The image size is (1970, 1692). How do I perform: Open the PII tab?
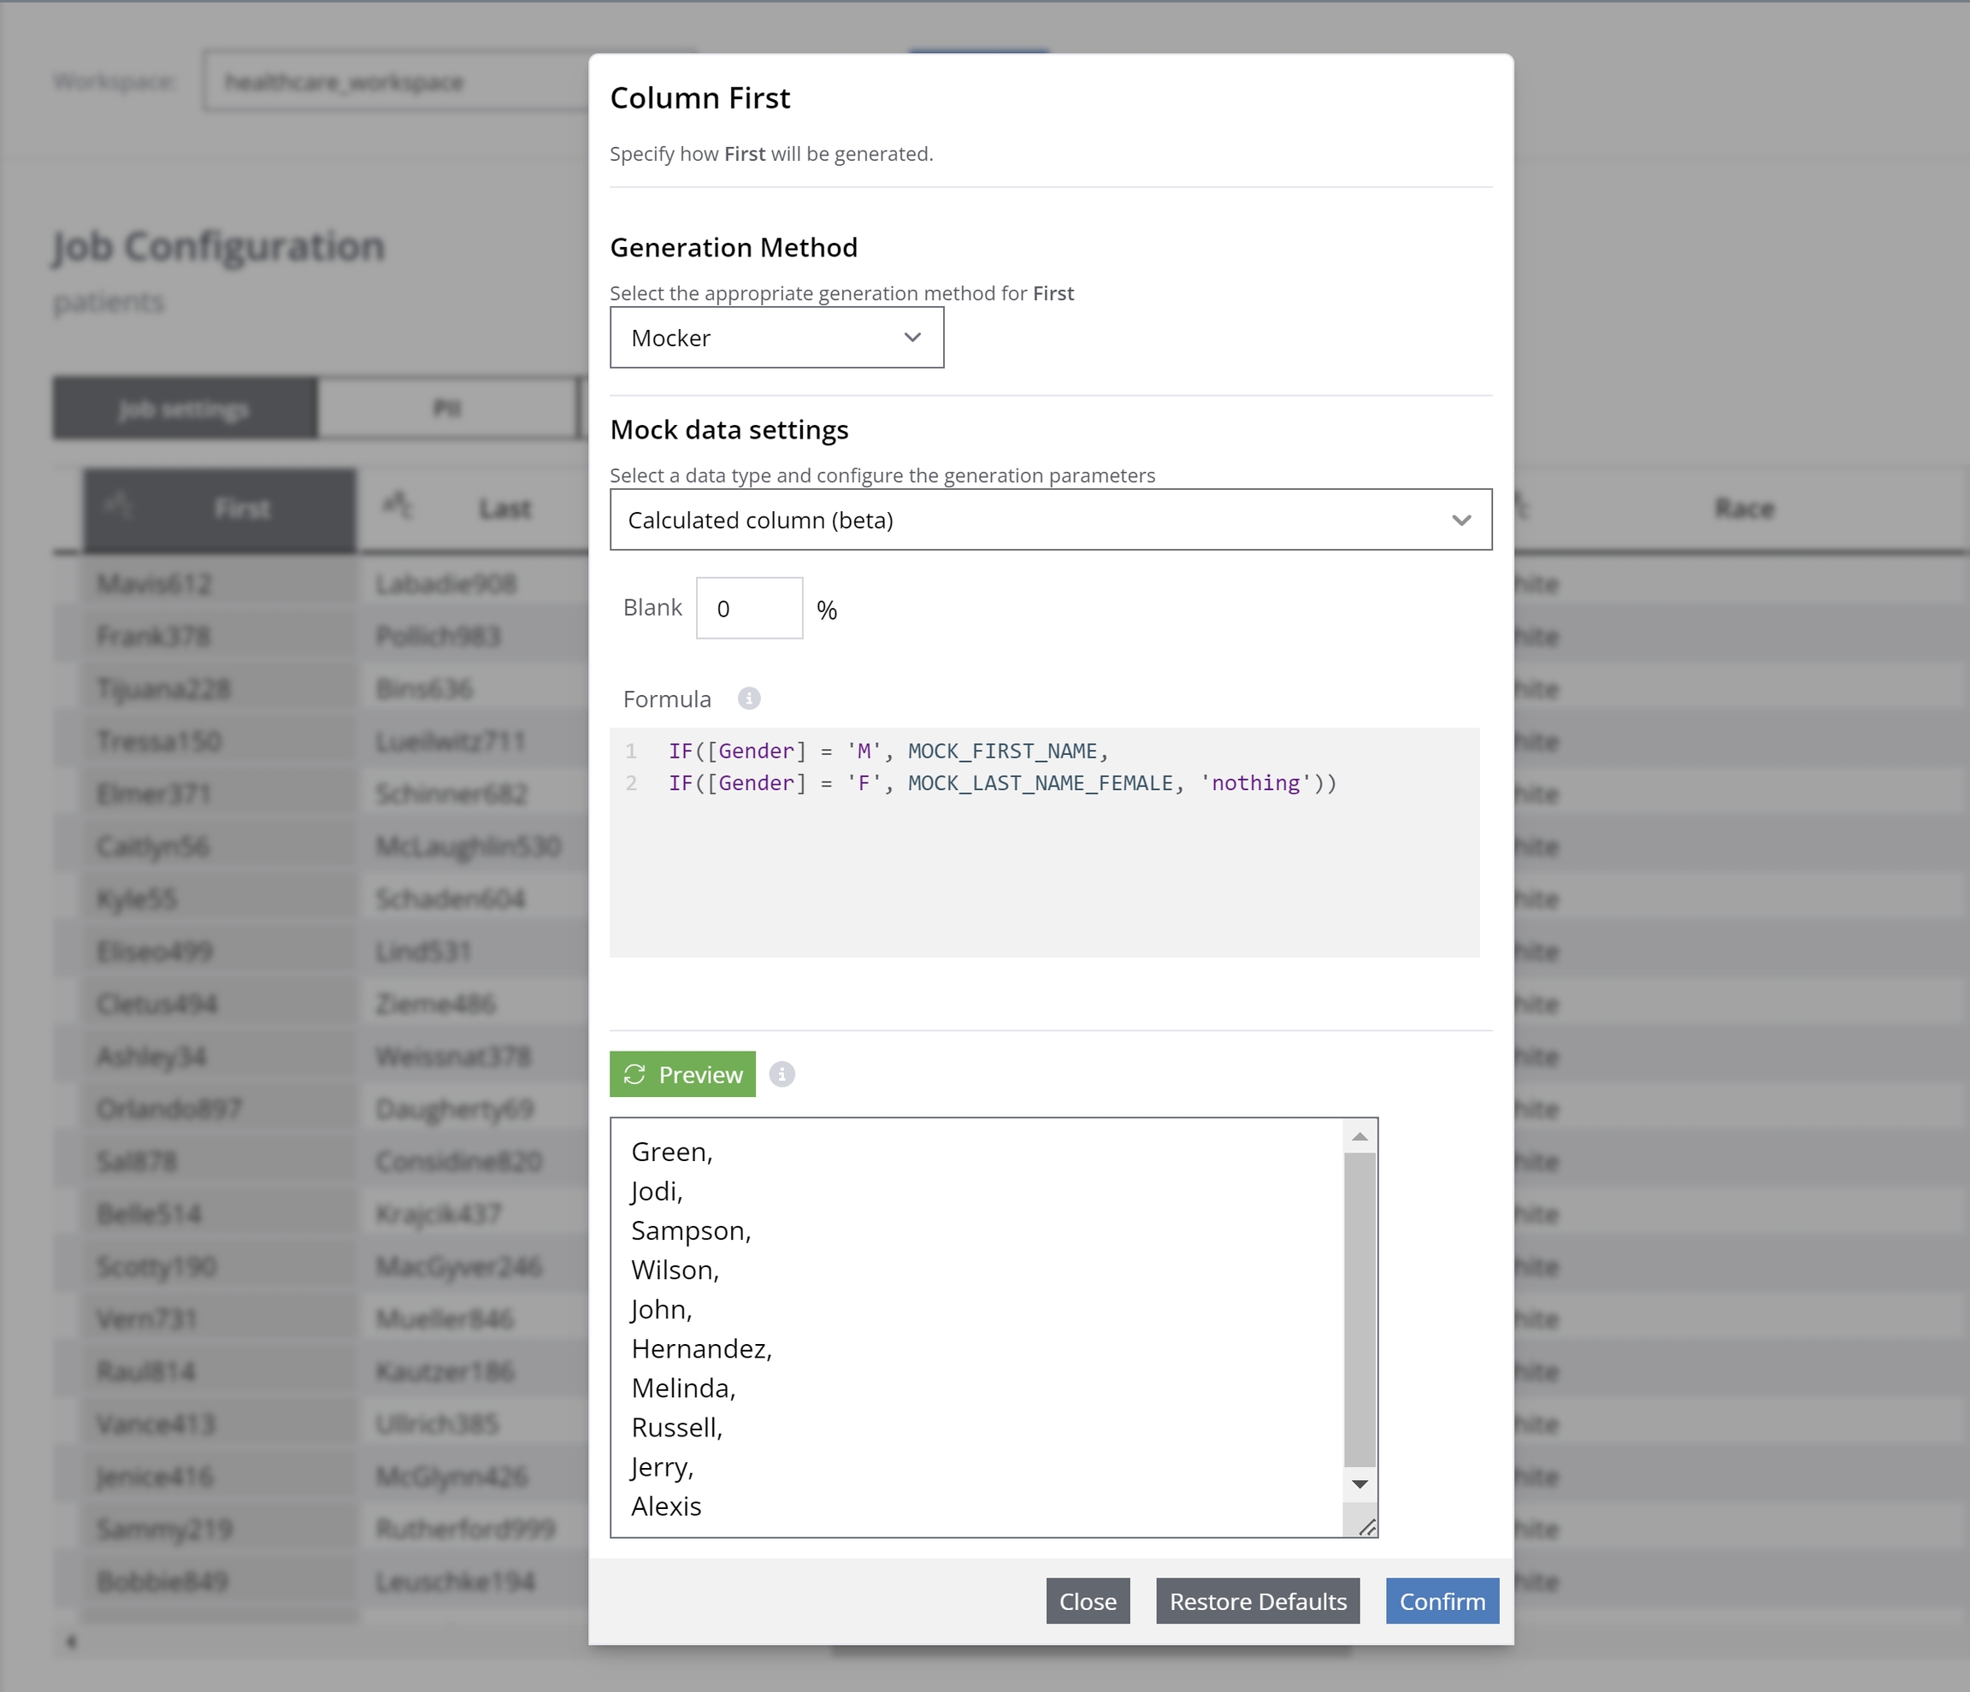(x=447, y=409)
